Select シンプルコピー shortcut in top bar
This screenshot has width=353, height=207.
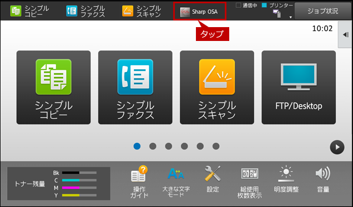[29, 11]
